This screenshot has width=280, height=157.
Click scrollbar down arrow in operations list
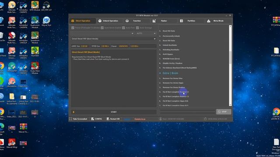[x=231, y=105]
